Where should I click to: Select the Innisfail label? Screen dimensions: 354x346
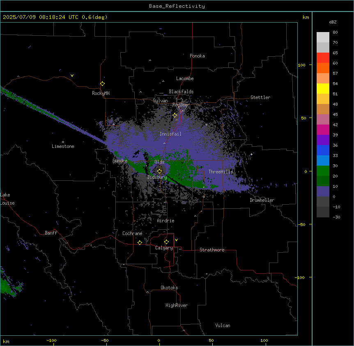[170, 134]
